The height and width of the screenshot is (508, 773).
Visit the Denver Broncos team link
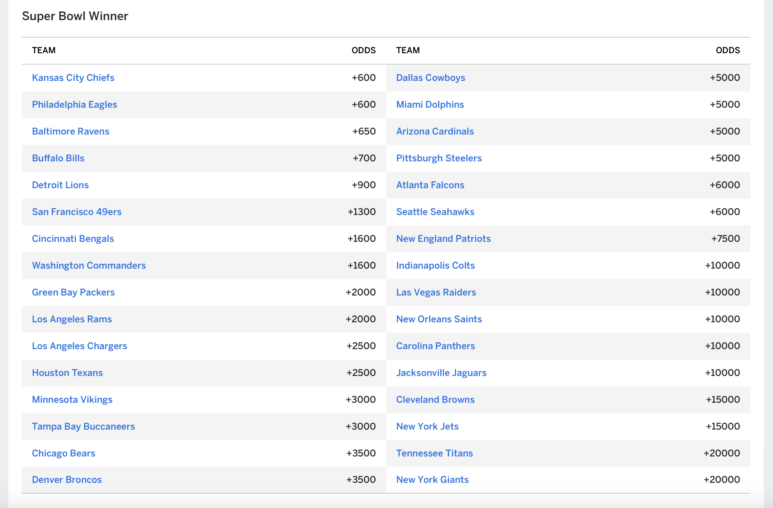pyautogui.click(x=67, y=479)
